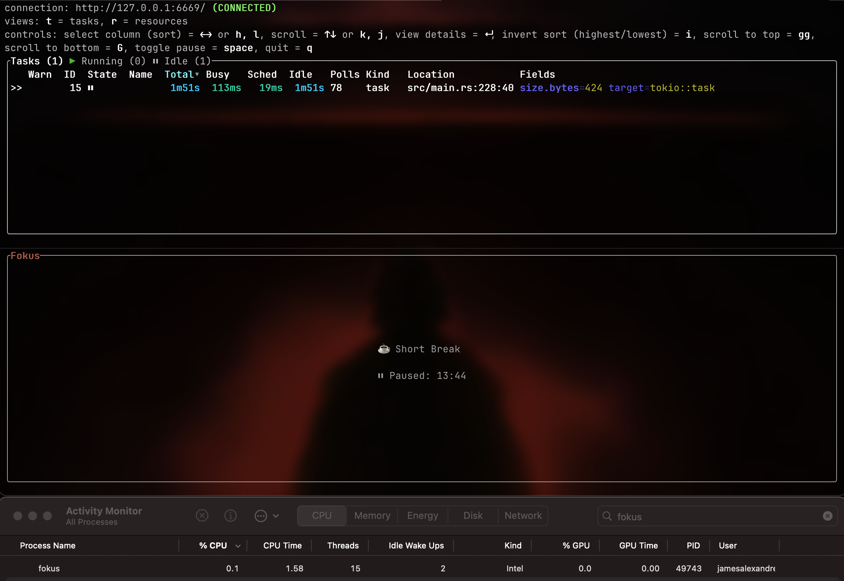Switch to the Memory tab
The height and width of the screenshot is (581, 844).
point(372,515)
